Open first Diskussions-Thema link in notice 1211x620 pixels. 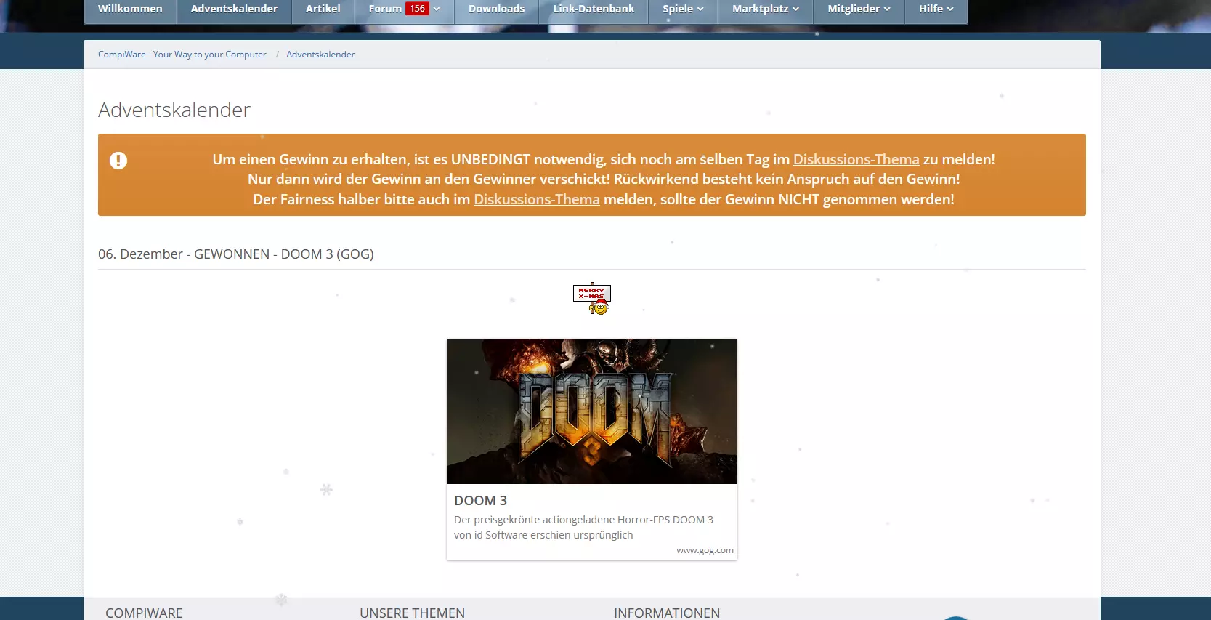[856, 159]
